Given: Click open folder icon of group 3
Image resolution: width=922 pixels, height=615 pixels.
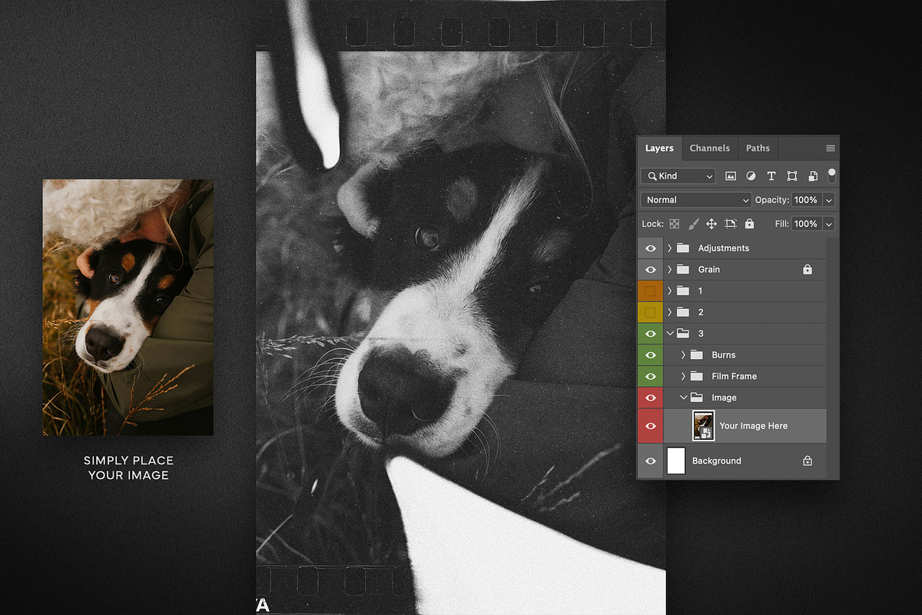Looking at the screenshot, I should coord(683,334).
